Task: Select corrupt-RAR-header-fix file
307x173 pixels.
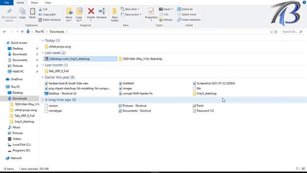Action: 136,94
